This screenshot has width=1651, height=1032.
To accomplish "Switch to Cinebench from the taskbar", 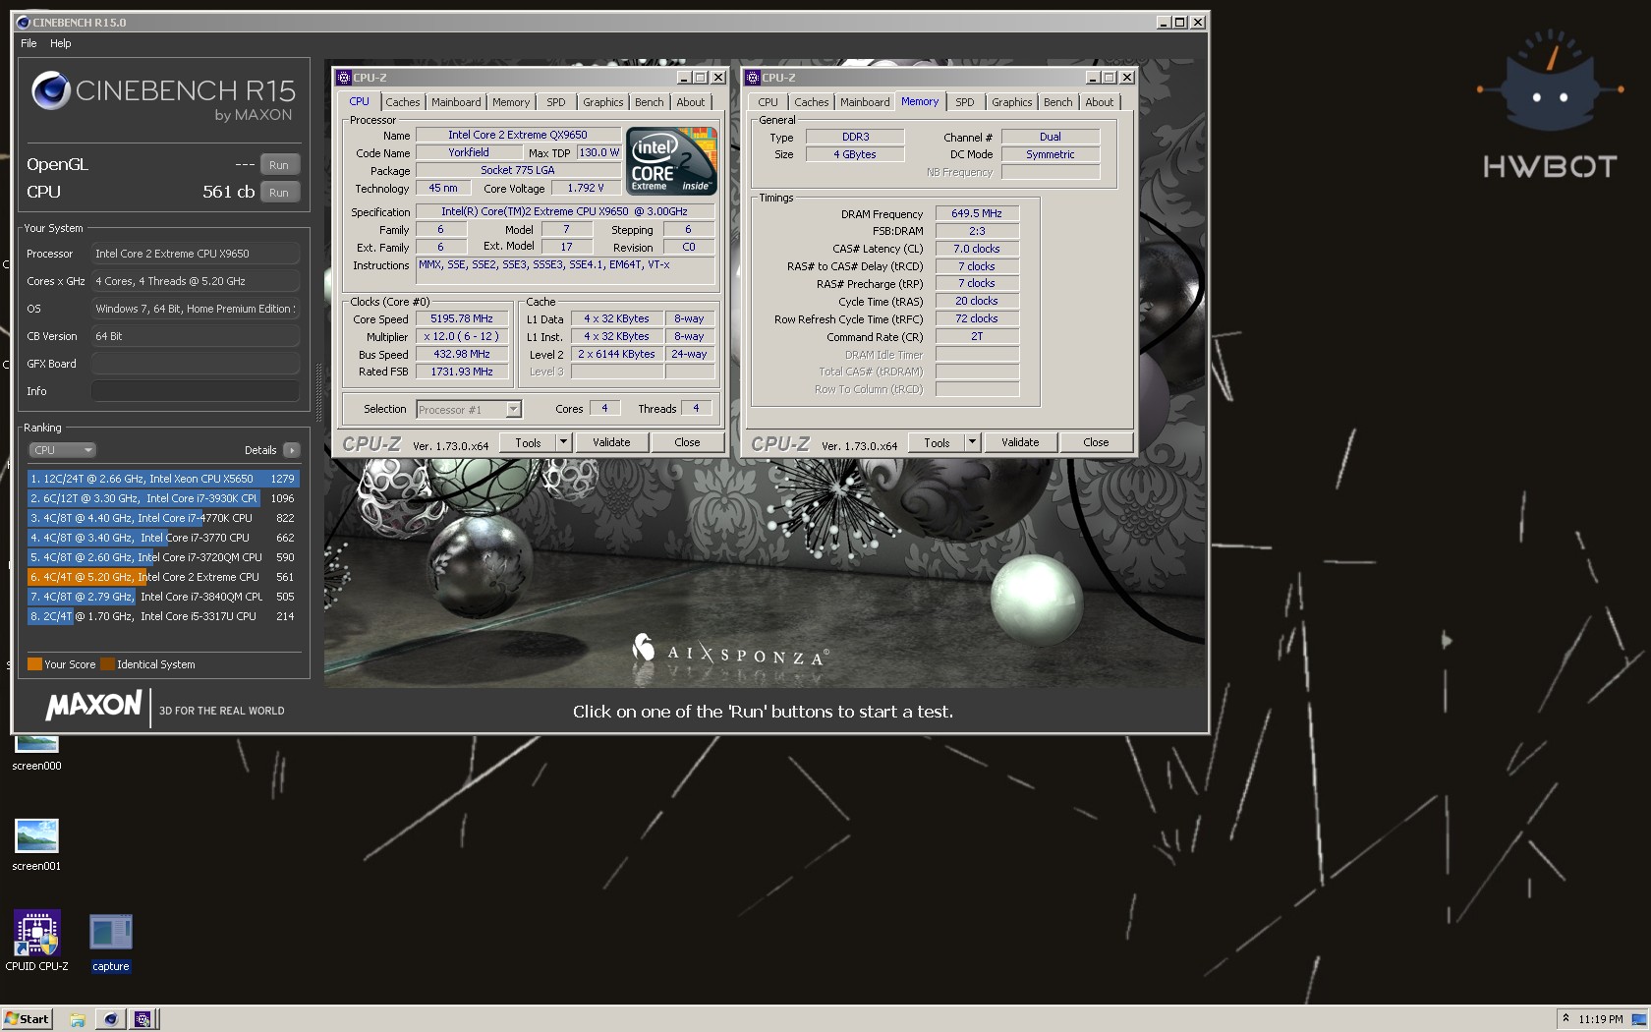I will 111,1019.
